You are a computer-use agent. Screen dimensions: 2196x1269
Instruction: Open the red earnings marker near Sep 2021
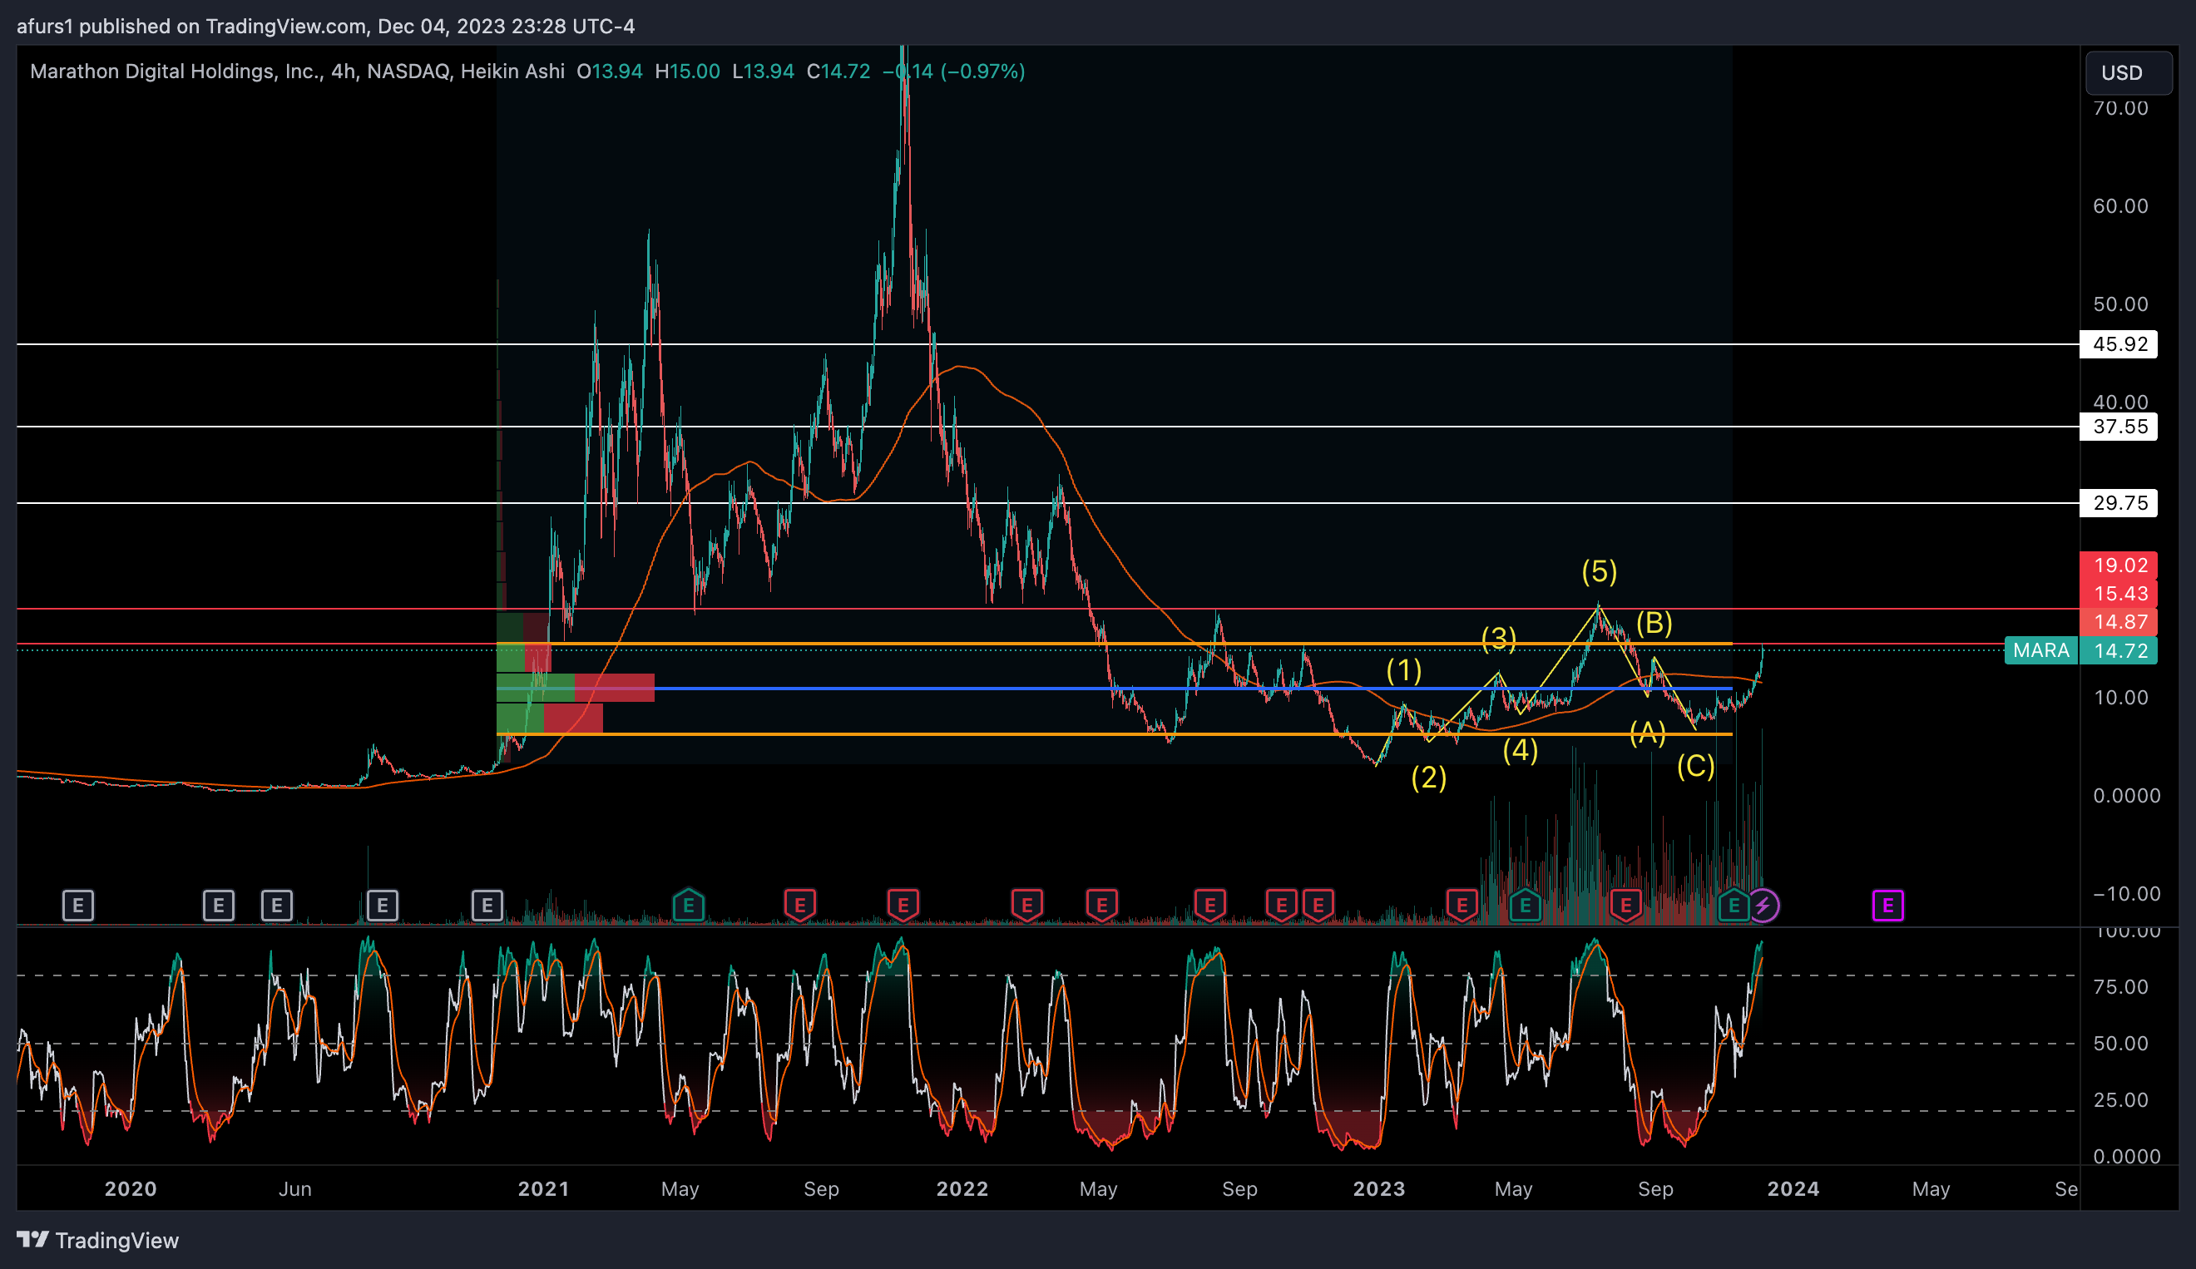[800, 906]
